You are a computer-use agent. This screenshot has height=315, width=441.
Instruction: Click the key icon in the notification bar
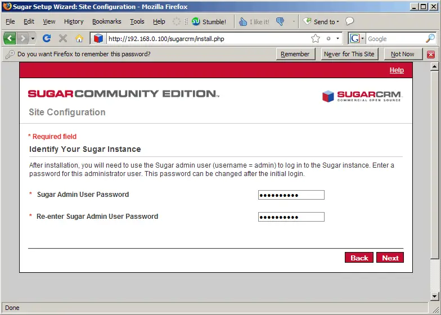pyautogui.click(x=10, y=54)
